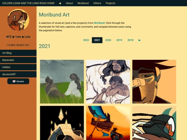The image size is (187, 140).
Task: Select the active 2021 page tab
Action: coord(97,40)
